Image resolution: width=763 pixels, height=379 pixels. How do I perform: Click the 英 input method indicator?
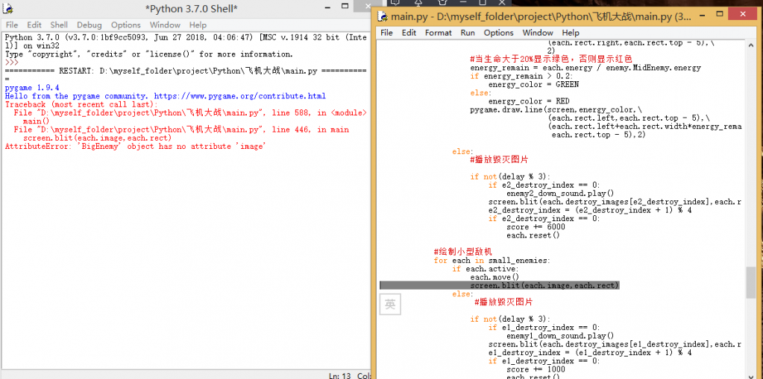coord(390,304)
